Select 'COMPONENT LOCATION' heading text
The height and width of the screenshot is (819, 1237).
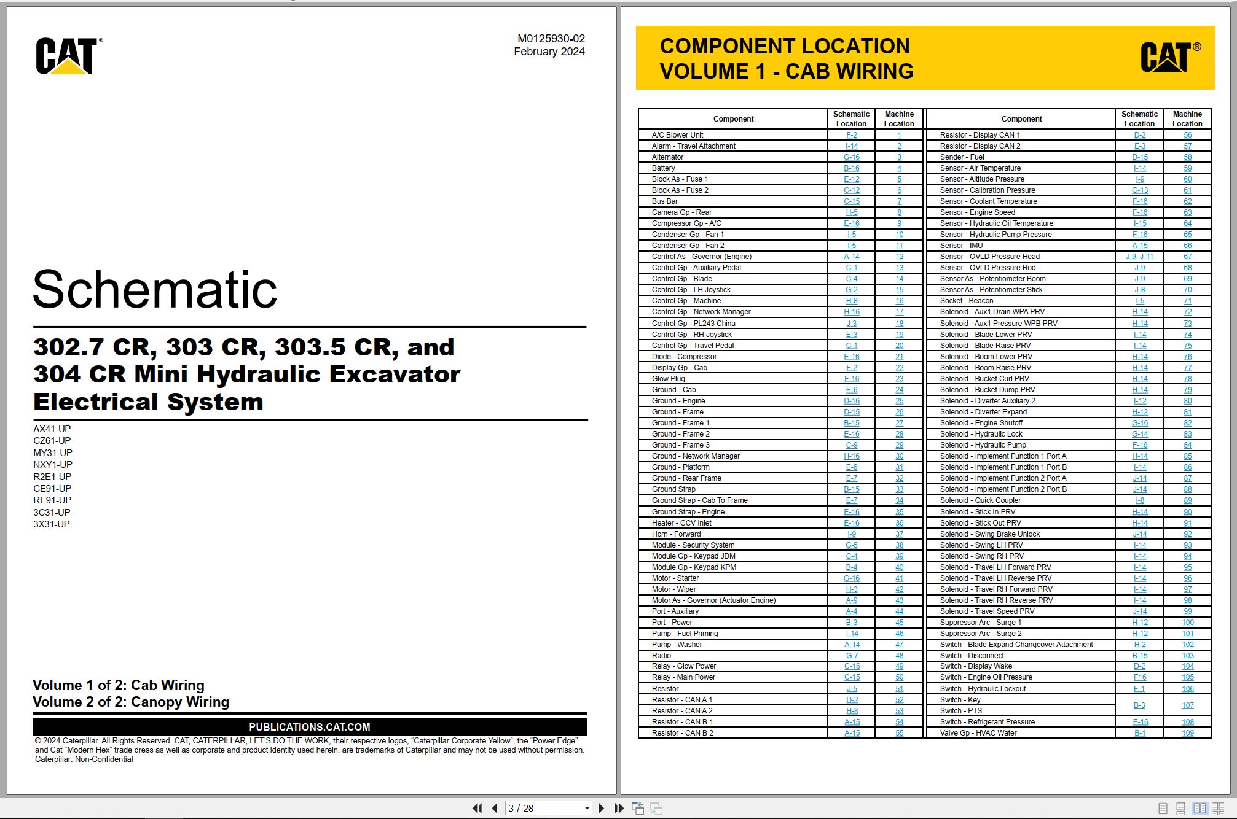[785, 46]
